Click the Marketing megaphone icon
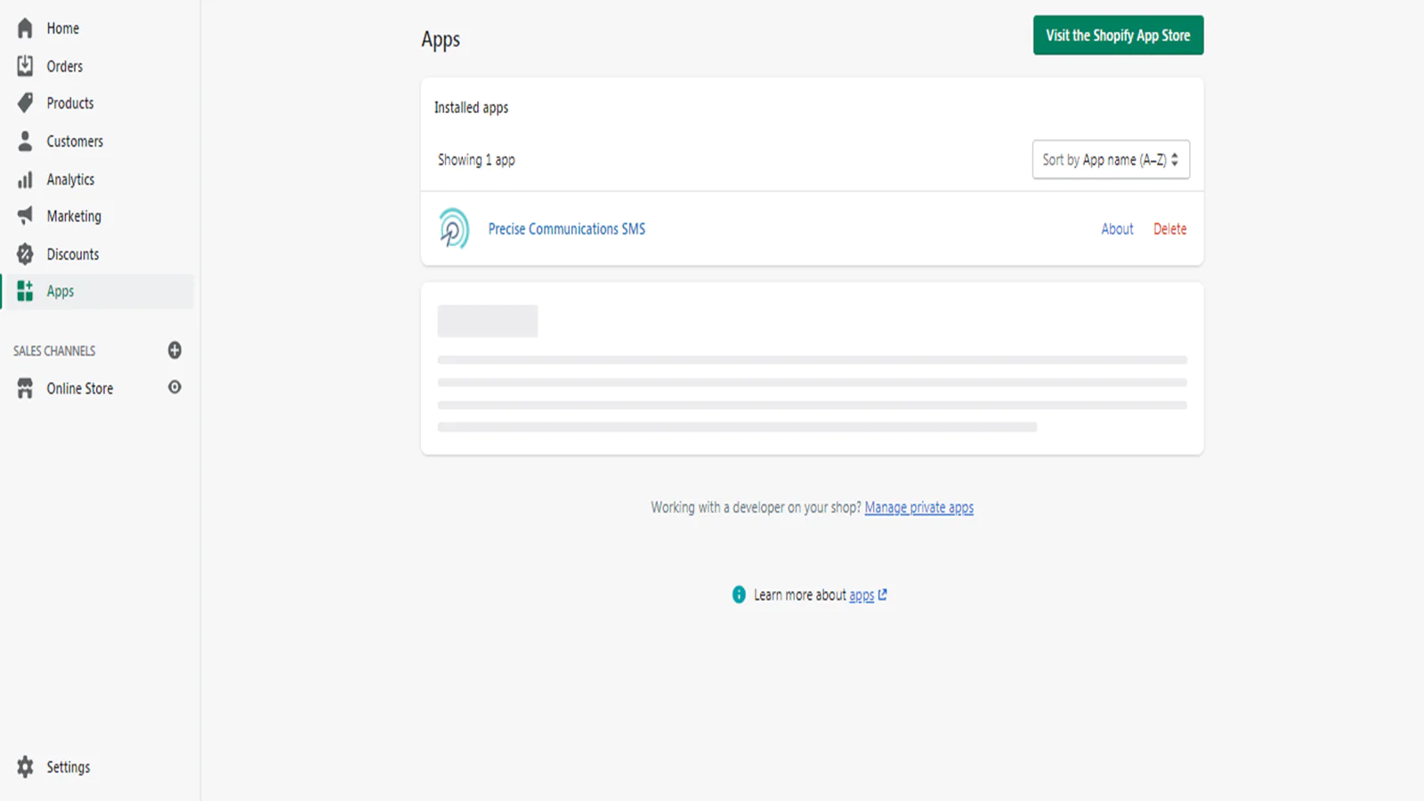The image size is (1424, 801). point(25,216)
